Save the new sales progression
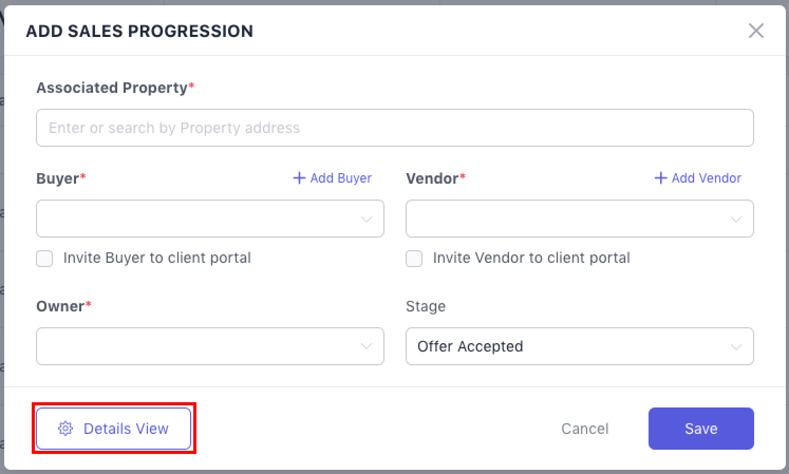Image resolution: width=789 pixels, height=474 pixels. pos(701,429)
